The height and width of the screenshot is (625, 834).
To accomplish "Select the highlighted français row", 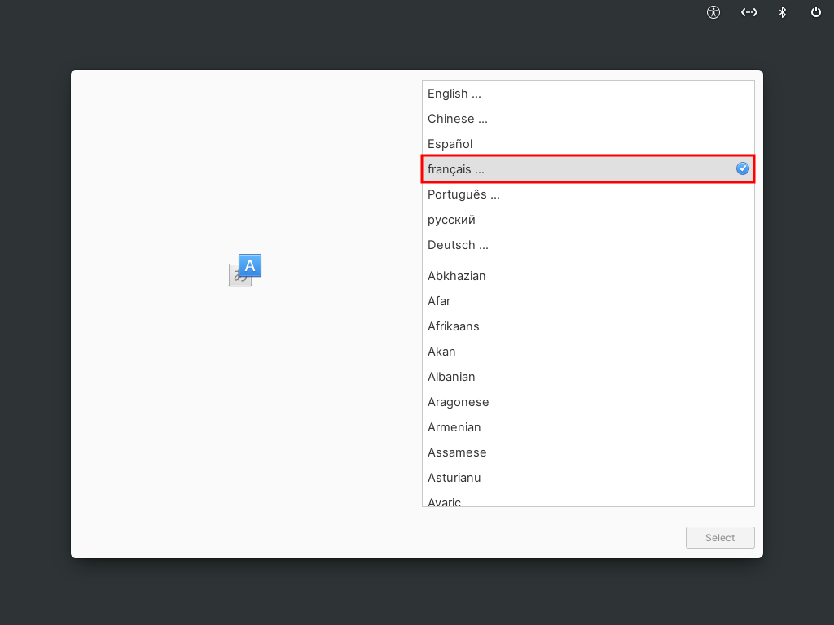I will [x=588, y=169].
